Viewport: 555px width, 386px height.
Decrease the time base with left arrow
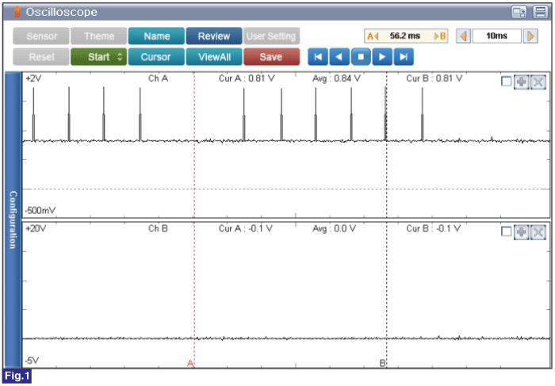[463, 36]
